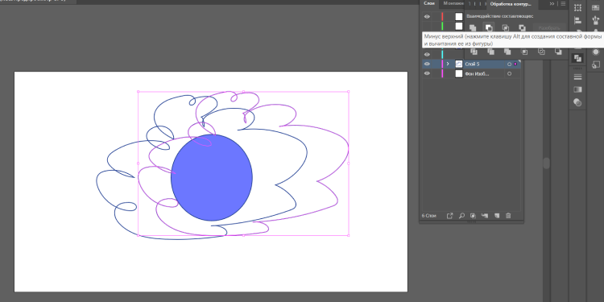Apply the Intersect shape mode
604x302 pixels.
click(506, 27)
